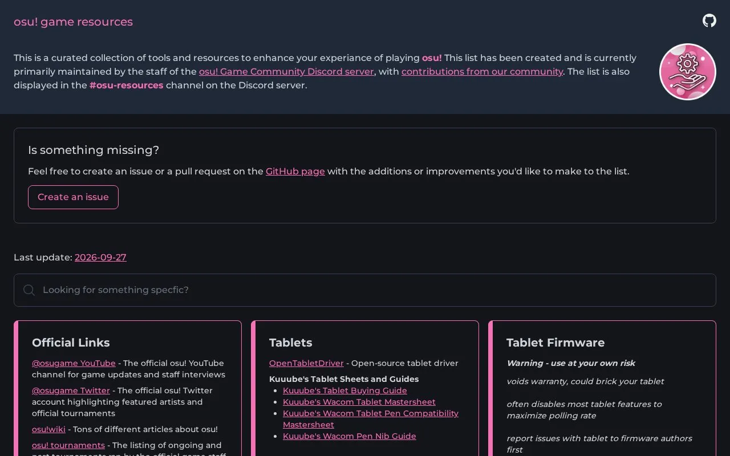Open OpenTabletDriver link
The width and height of the screenshot is (730, 456).
coord(306,363)
